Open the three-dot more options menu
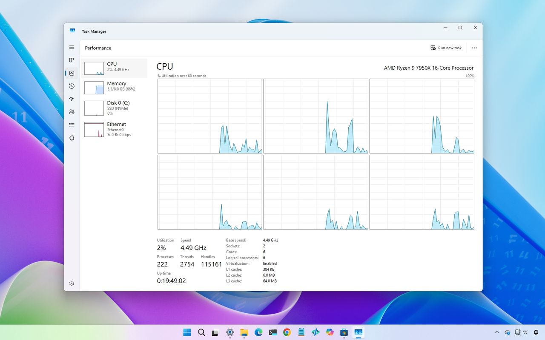Viewport: 545px width, 340px height. (474, 48)
